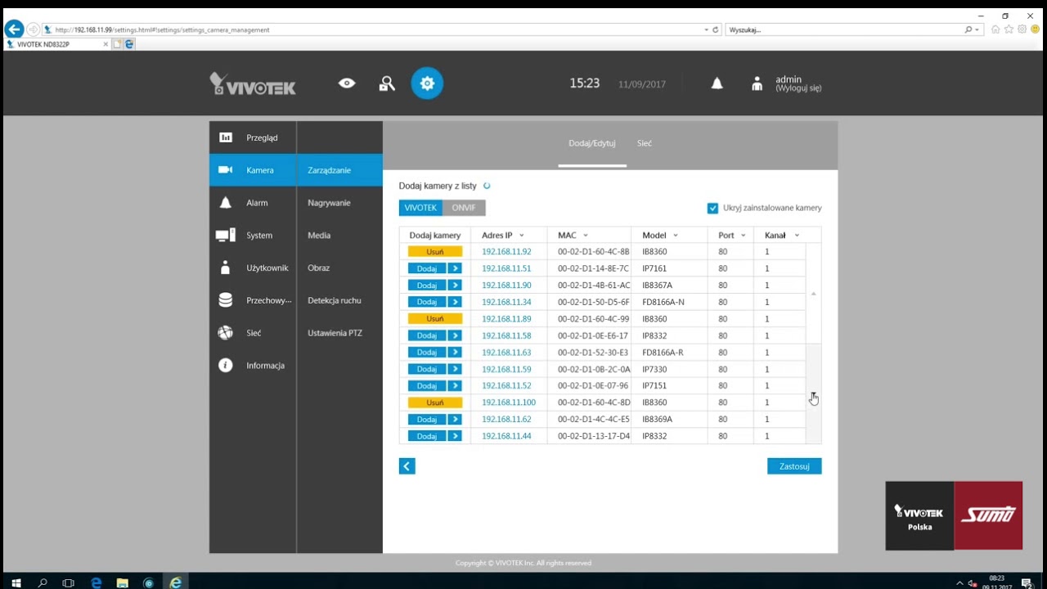Switch to ONVIF camera list
Viewport: 1047px width, 589px height.
(464, 208)
